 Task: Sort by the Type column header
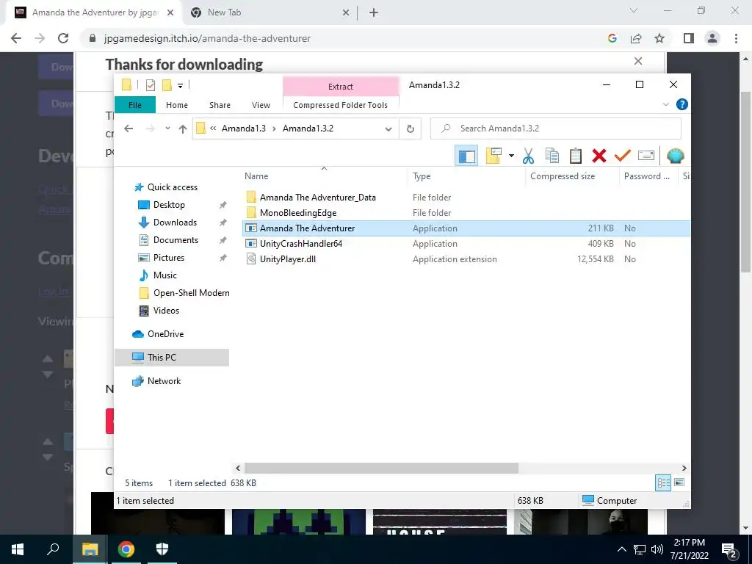click(x=422, y=176)
